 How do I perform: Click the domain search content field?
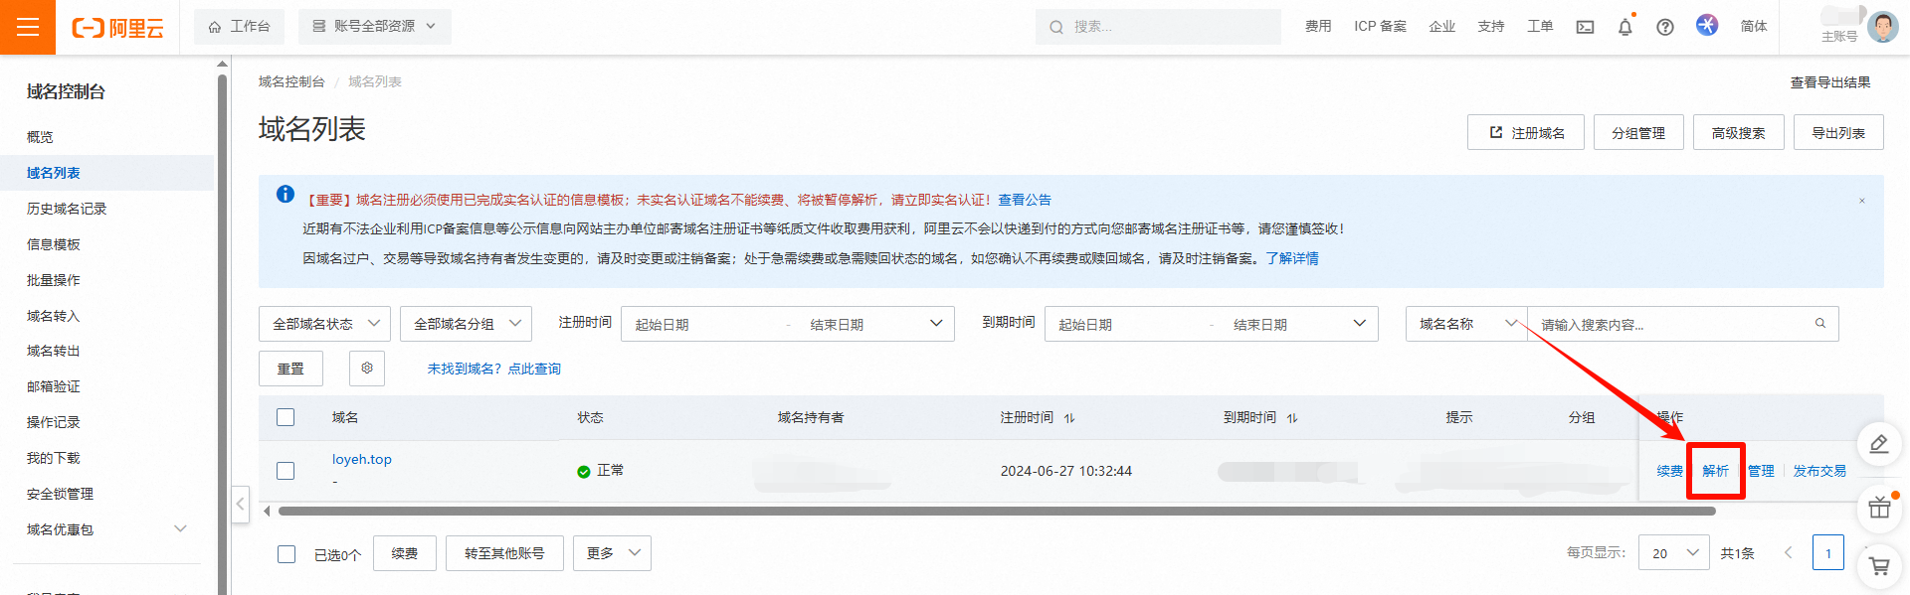[1683, 324]
